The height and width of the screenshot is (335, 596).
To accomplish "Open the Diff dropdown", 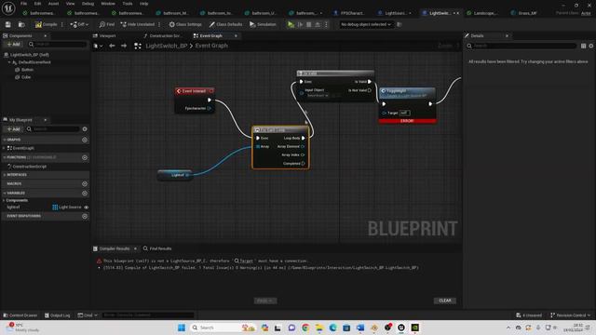I will (79, 24).
